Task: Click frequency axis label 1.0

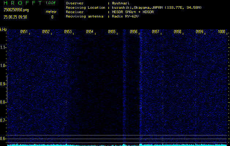Action: click(x=3, y=66)
